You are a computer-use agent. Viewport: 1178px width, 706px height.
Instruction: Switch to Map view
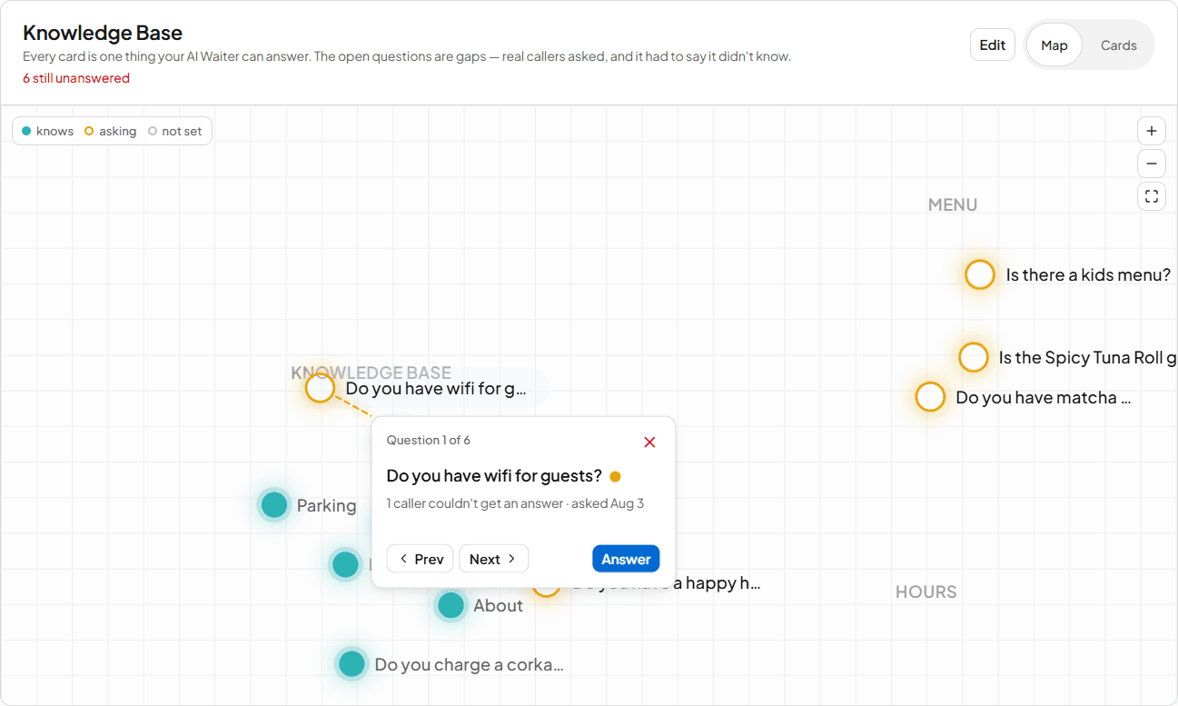click(1054, 45)
